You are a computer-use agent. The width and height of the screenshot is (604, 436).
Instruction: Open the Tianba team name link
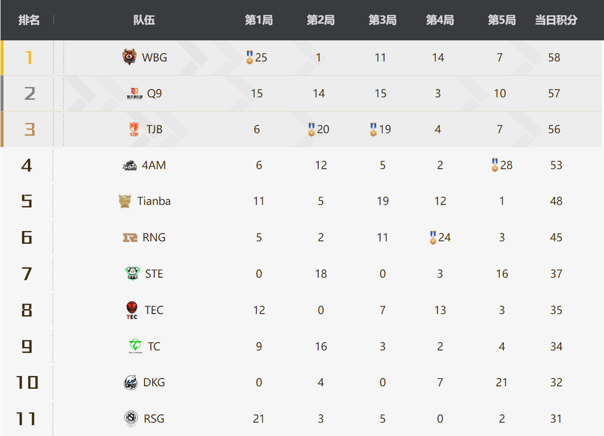(x=153, y=201)
